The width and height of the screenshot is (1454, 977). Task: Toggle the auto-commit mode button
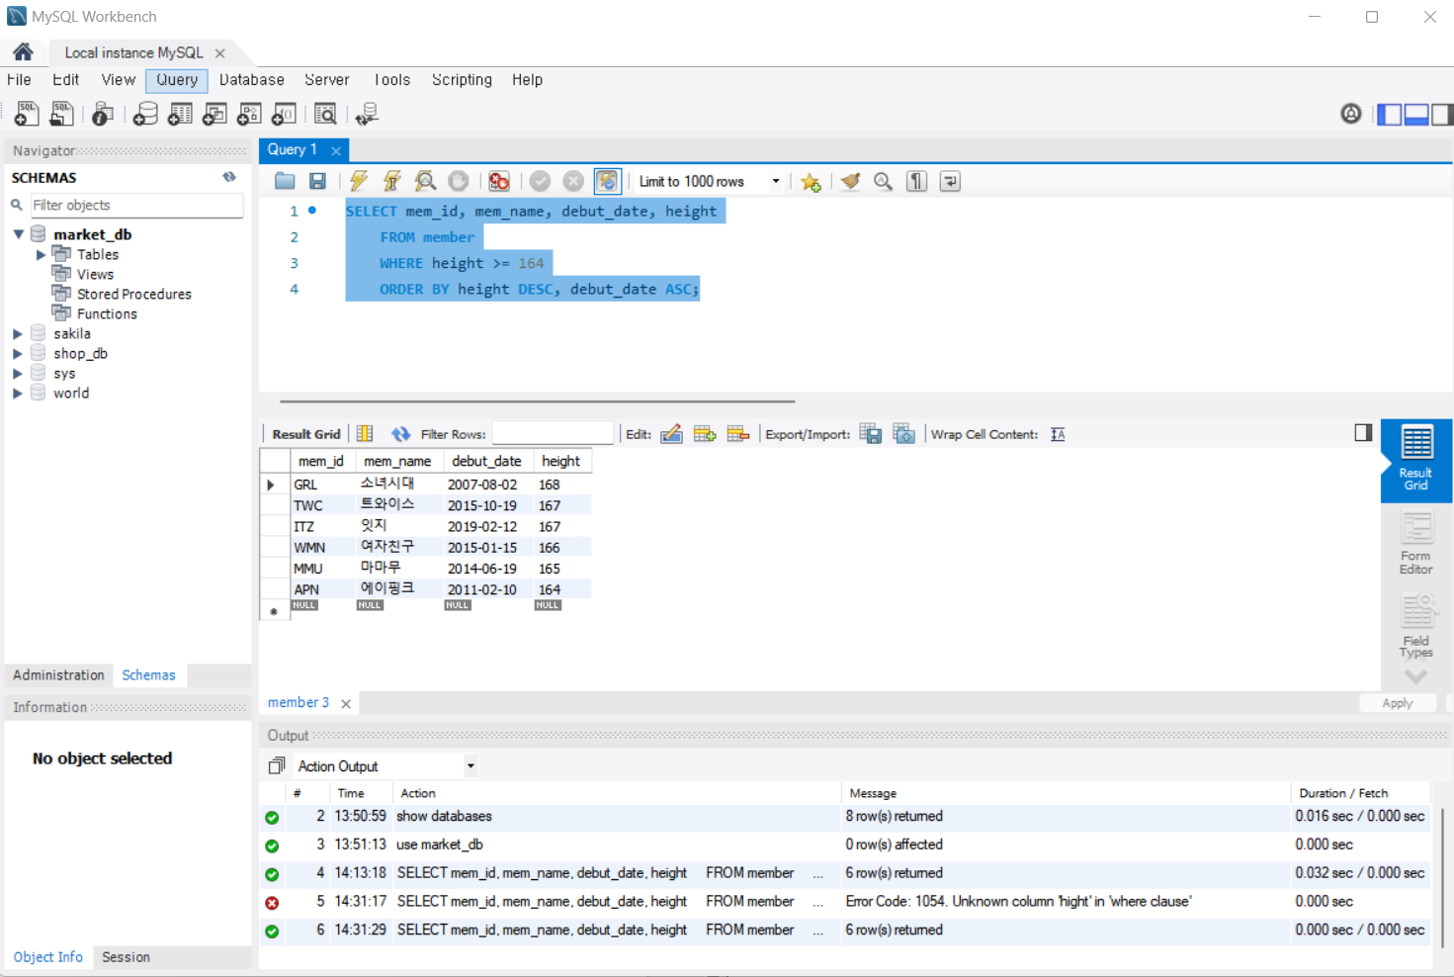(607, 181)
